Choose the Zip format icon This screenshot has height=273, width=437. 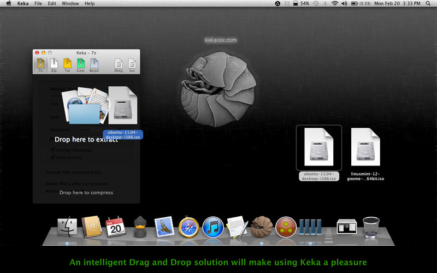click(54, 65)
